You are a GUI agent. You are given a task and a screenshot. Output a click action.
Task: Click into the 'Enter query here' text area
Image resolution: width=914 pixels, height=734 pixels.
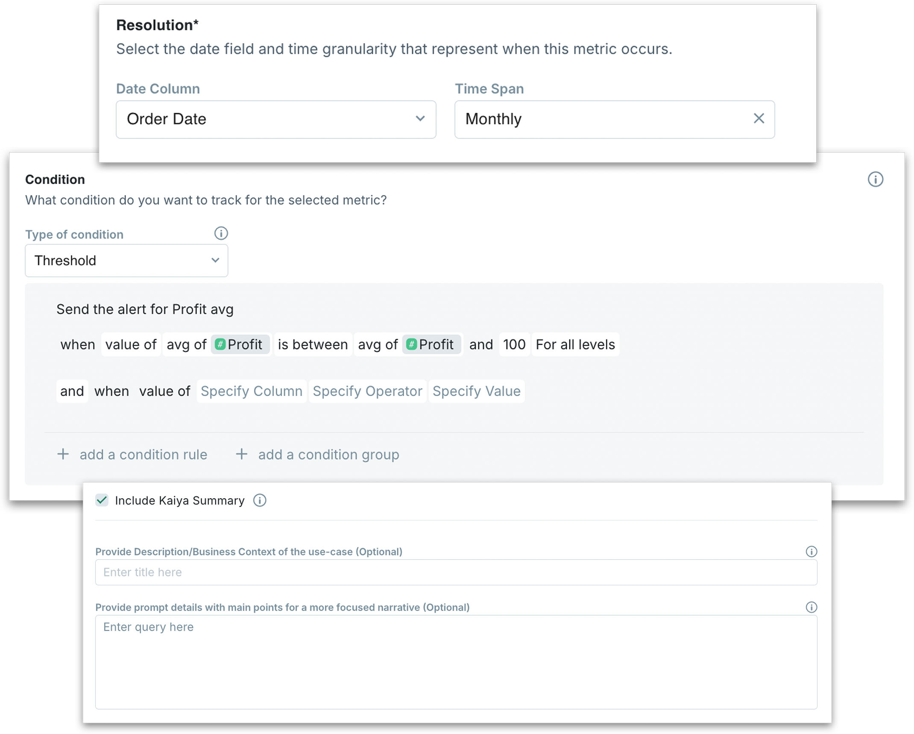[x=456, y=662]
